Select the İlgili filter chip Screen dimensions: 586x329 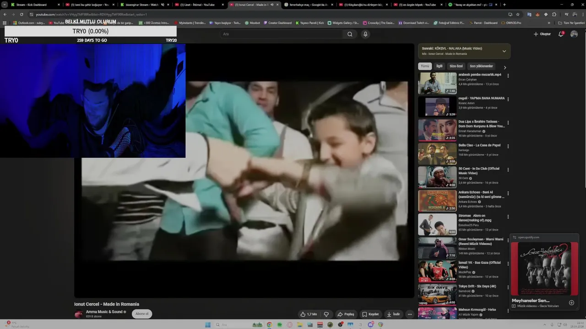click(x=439, y=66)
